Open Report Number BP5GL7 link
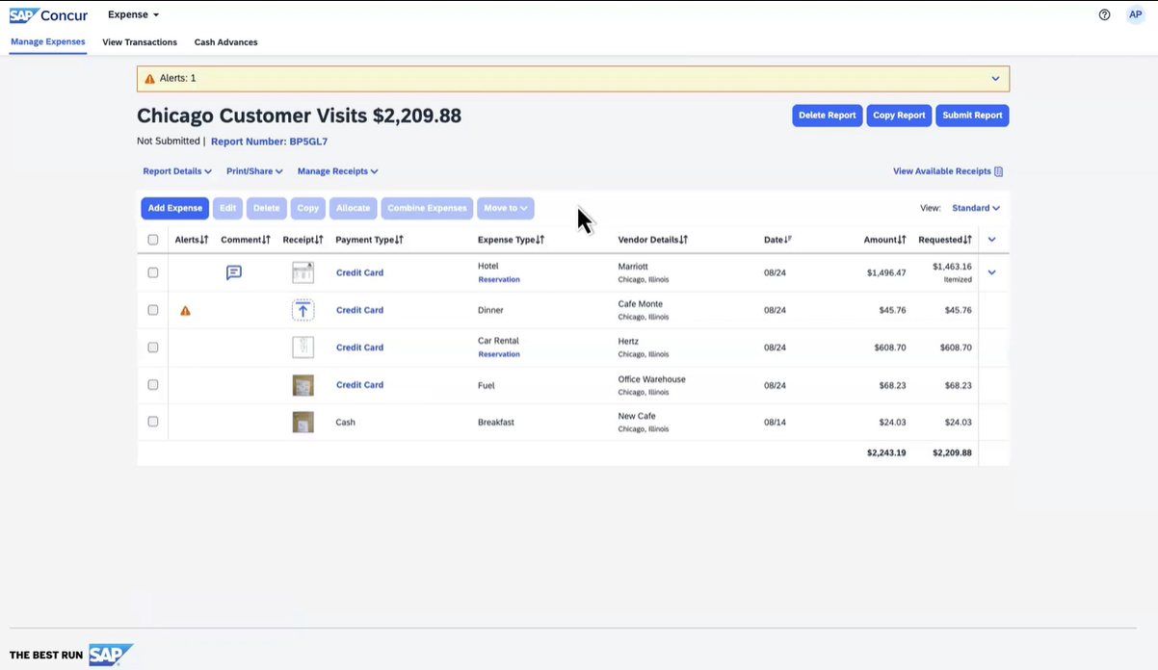This screenshot has width=1158, height=670. pyautogui.click(x=269, y=142)
